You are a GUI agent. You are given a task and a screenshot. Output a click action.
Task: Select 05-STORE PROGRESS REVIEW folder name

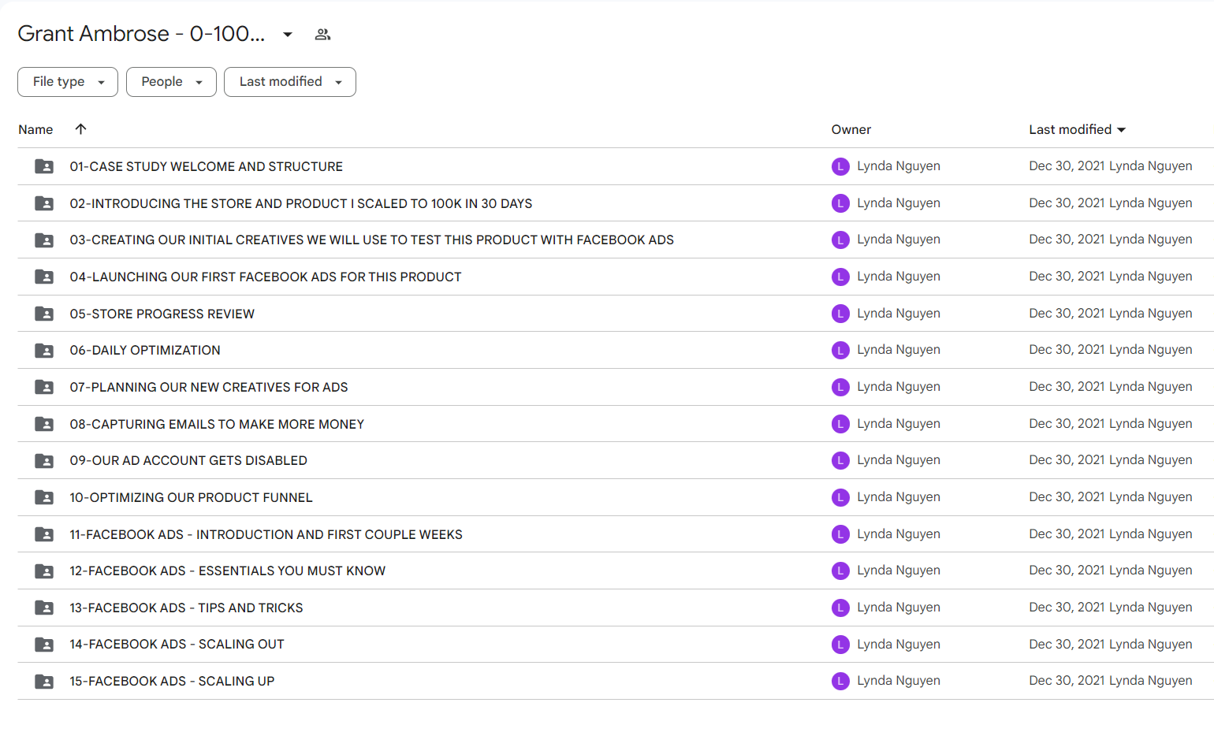[x=162, y=314]
